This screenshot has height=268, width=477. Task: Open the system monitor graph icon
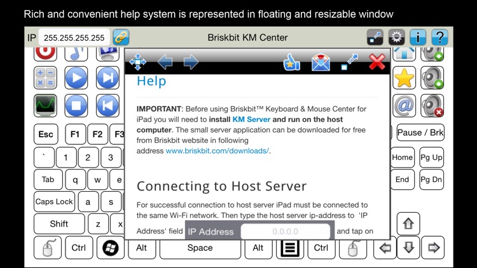point(45,106)
